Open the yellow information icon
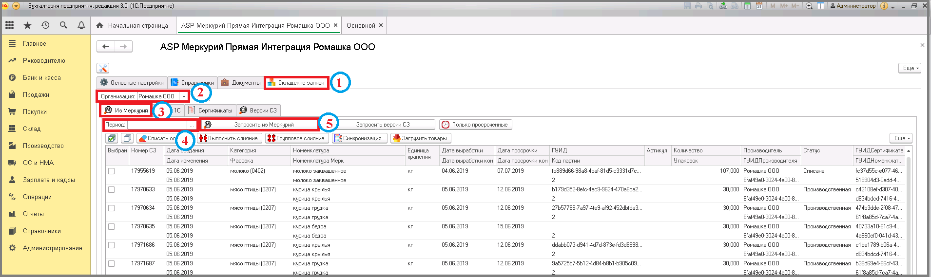 click(x=884, y=6)
